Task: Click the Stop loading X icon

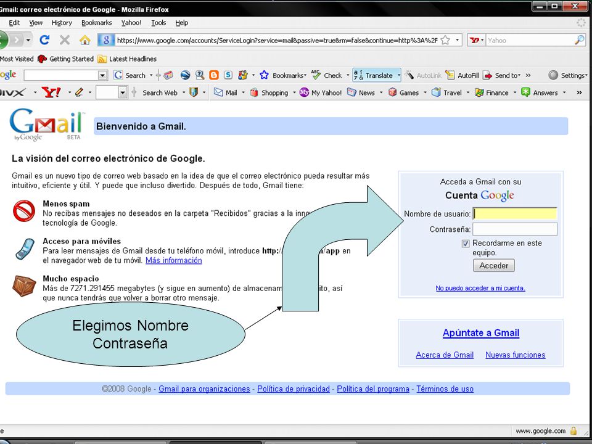Action: coord(65,40)
